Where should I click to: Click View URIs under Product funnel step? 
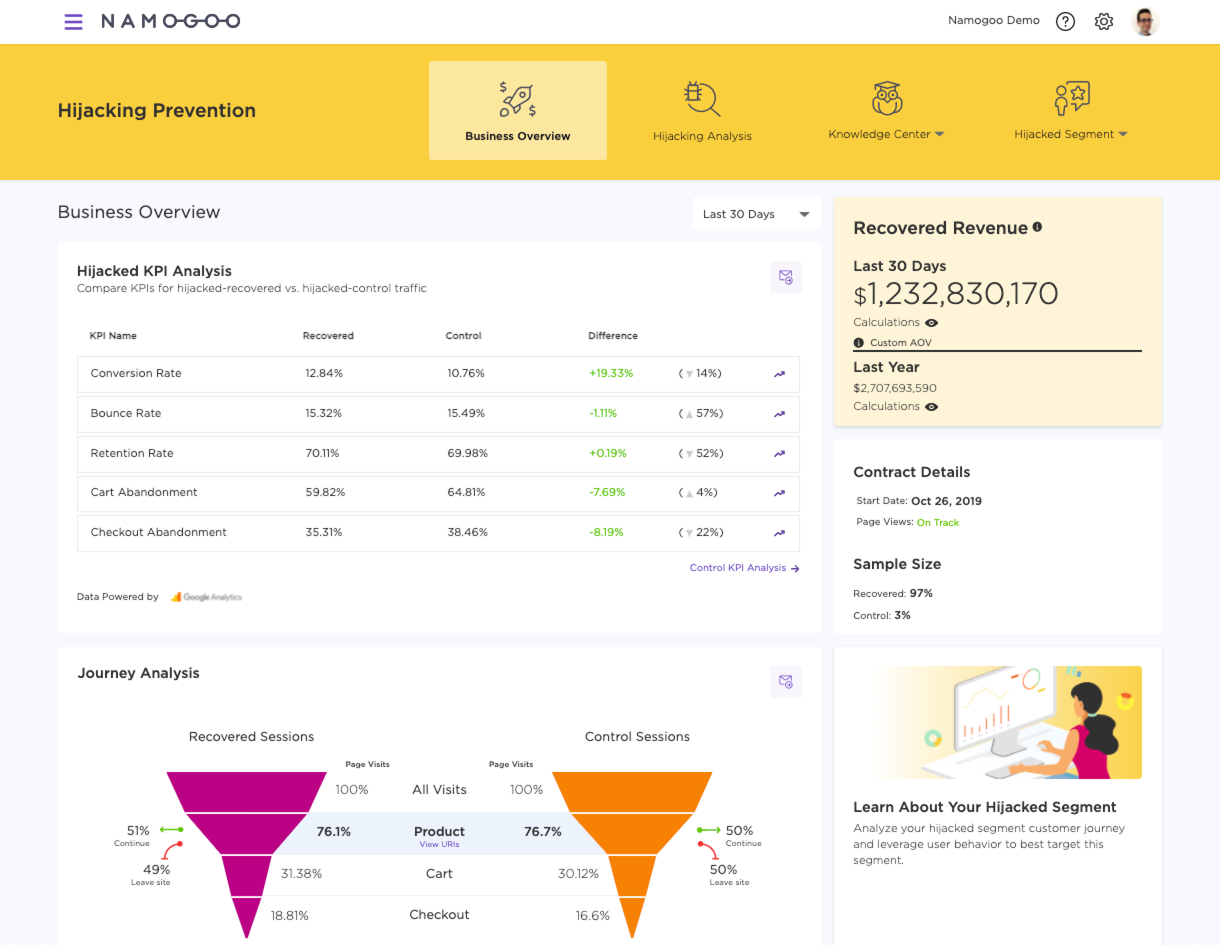[x=439, y=844]
